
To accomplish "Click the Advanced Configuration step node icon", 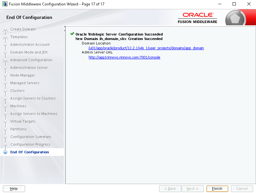I will (x=5, y=60).
